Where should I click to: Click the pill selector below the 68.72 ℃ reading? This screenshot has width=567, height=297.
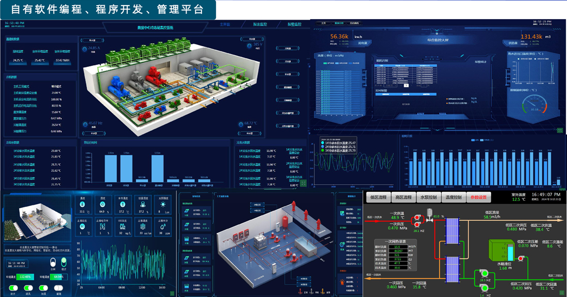(x=250, y=133)
